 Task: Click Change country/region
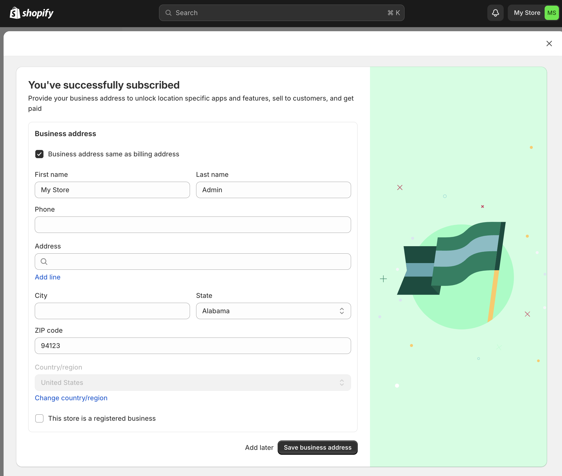tap(71, 398)
